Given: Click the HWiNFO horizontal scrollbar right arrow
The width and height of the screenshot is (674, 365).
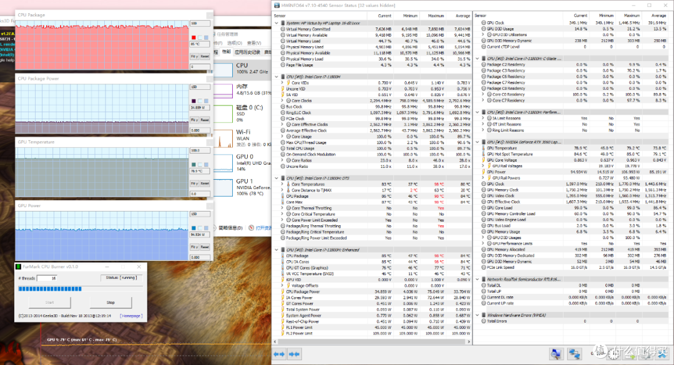Looking at the screenshot, I should (x=469, y=341).
